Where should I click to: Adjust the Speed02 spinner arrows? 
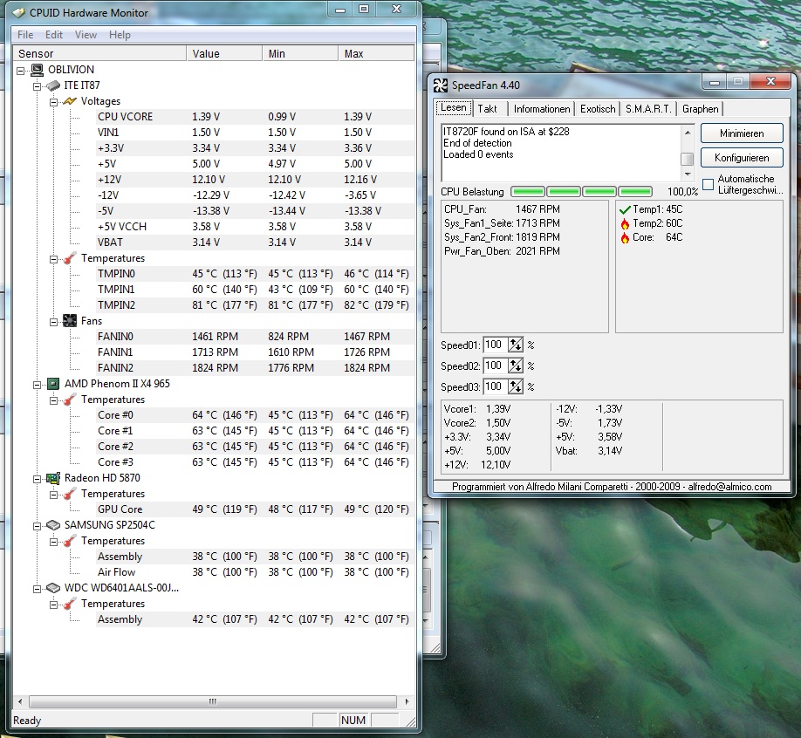click(x=516, y=366)
